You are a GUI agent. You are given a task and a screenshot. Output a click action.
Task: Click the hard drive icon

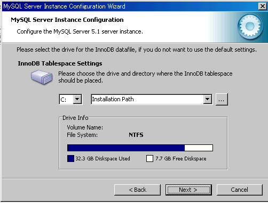pyautogui.click(x=42, y=77)
